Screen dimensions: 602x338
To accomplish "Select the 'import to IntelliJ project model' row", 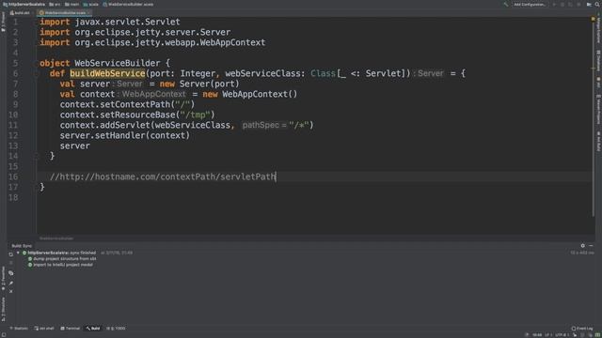I will [x=60, y=265].
